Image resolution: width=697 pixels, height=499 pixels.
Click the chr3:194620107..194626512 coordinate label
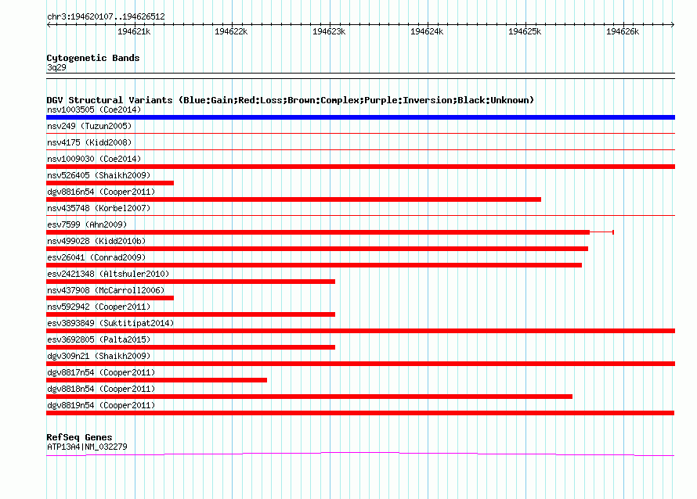coord(106,16)
